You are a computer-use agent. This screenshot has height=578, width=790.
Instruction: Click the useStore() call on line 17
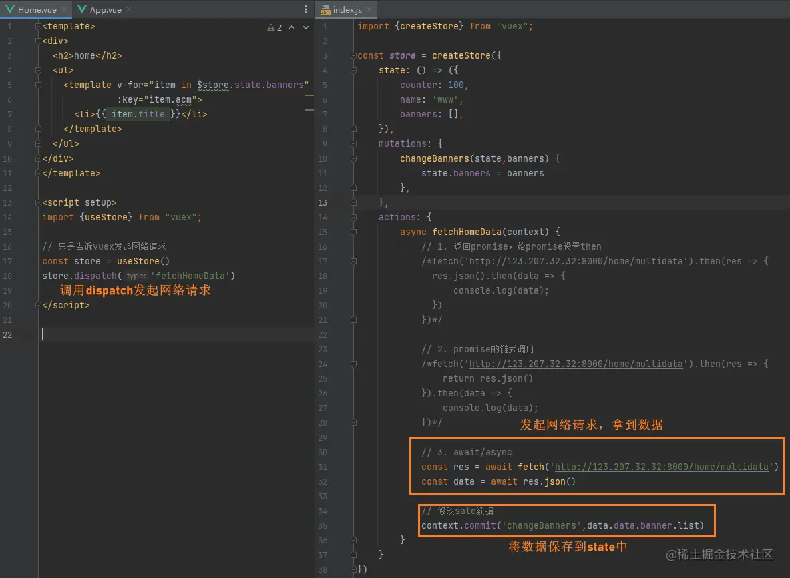[x=143, y=262]
